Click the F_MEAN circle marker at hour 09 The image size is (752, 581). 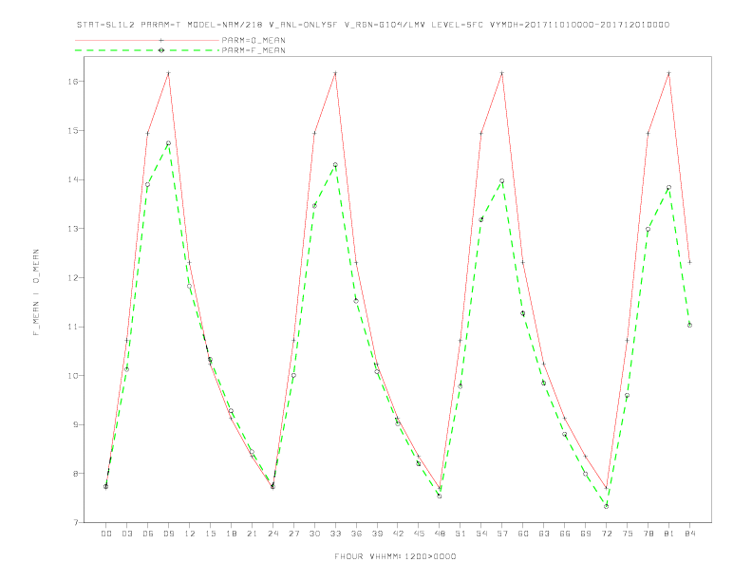point(168,143)
